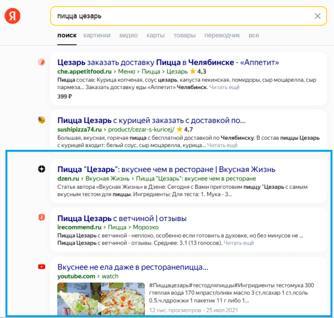334x318 pixels.
Task: Click the Цезарь breadcrumb in appetitfood result
Action: tap(177, 71)
